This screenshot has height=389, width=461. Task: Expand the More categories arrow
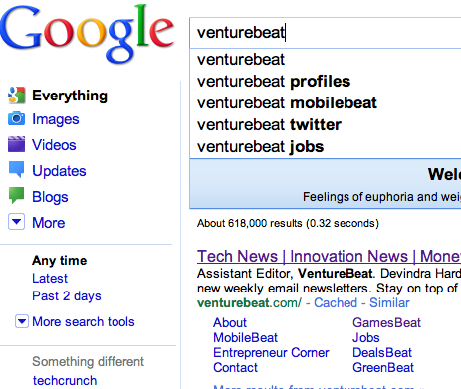(16, 222)
